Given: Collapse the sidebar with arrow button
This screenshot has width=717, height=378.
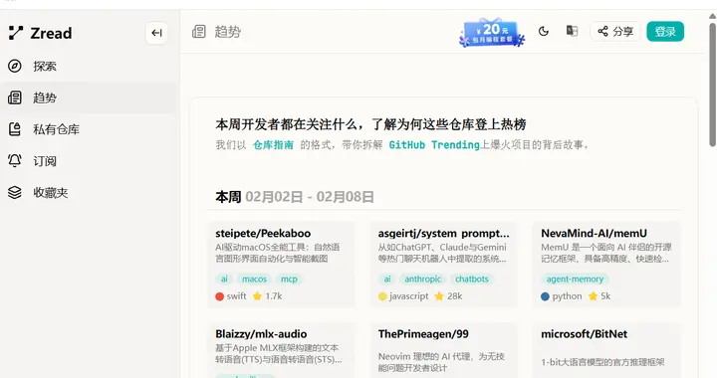Looking at the screenshot, I should (x=156, y=33).
